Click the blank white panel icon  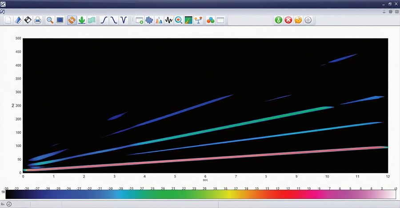pyautogui.click(x=220, y=20)
